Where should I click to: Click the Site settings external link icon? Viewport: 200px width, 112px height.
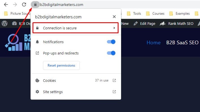pos(114,92)
